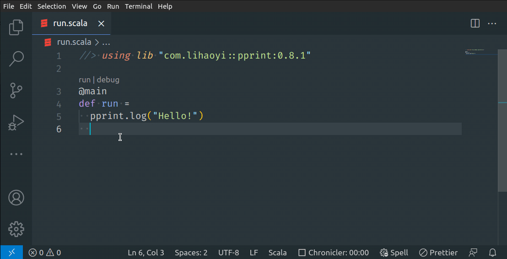Viewport: 507px width, 259px height.
Task: Click line number 5 in gutter
Action: click(59, 116)
